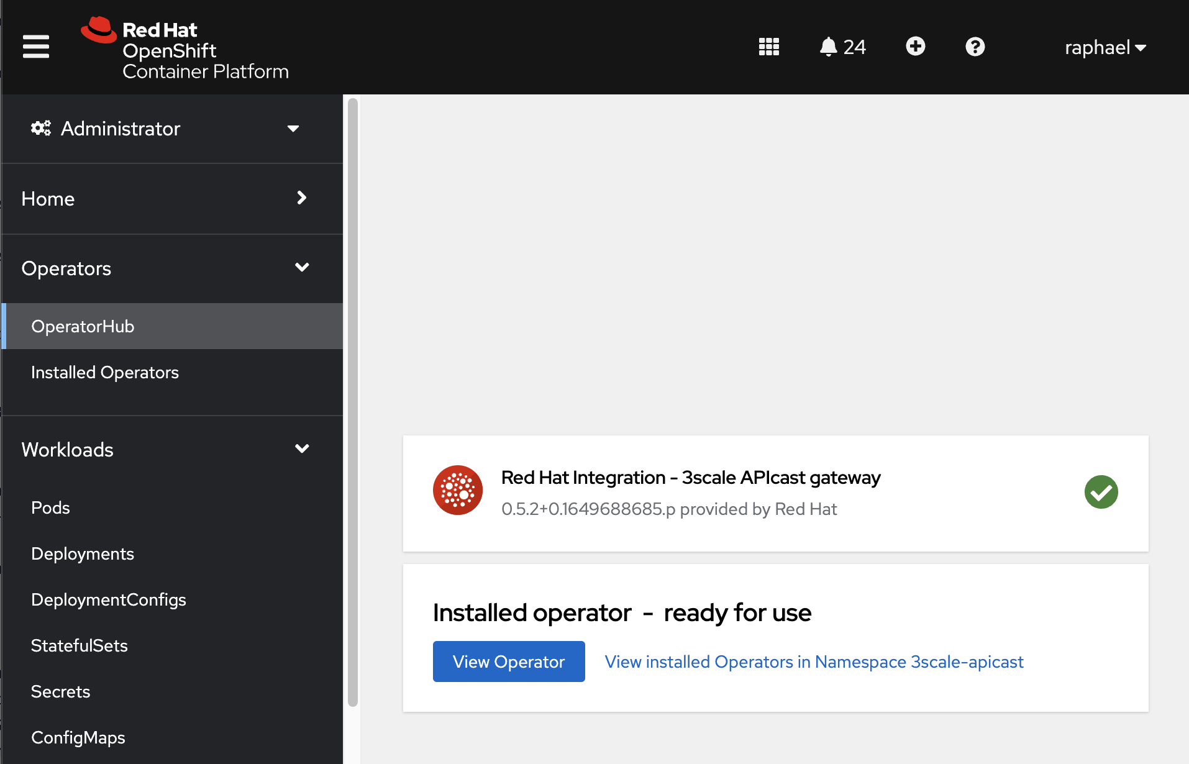Click the green success checkmark icon
Viewport: 1189px width, 764px height.
tap(1101, 492)
